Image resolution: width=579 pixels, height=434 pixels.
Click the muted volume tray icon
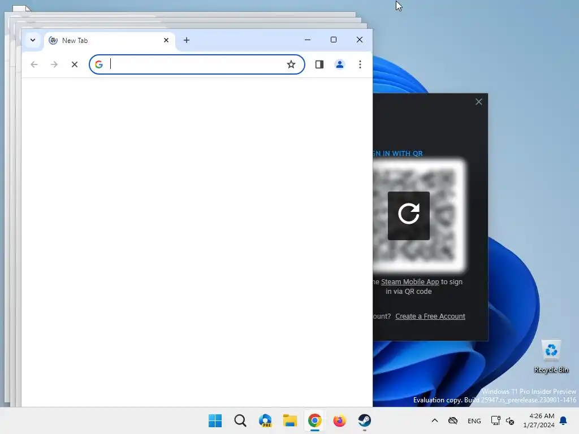(x=510, y=420)
